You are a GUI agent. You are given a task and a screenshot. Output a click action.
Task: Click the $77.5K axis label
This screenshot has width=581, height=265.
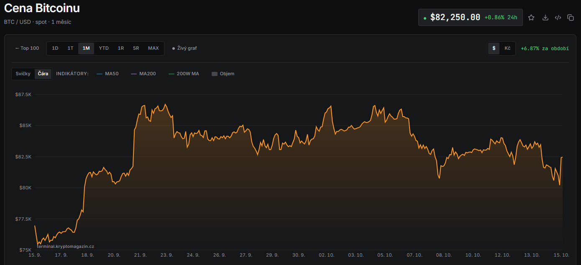click(x=23, y=219)
